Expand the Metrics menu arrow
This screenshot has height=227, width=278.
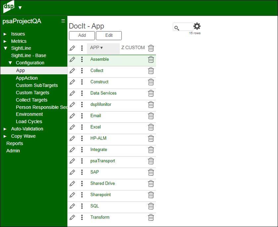pyautogui.click(x=5, y=41)
